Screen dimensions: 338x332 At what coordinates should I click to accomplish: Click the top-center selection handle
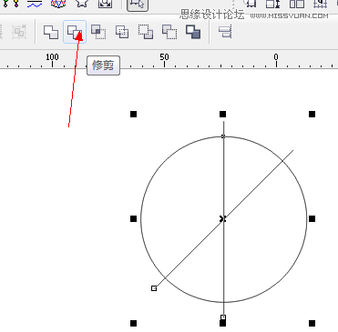(222, 114)
